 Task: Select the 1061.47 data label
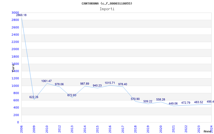(x=46, y=81)
